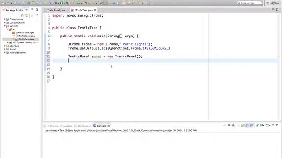Expand the Interface project
This screenshot has height=158, width=282.
[4, 46]
